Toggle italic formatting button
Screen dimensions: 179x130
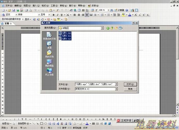tap(58, 15)
